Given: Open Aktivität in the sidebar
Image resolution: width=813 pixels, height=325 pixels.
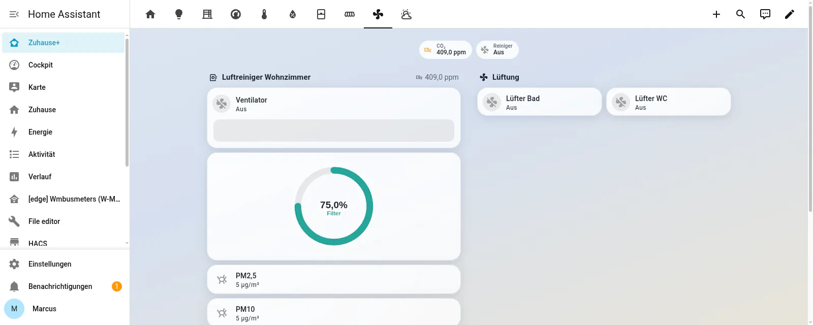Looking at the screenshot, I should pyautogui.click(x=63, y=154).
